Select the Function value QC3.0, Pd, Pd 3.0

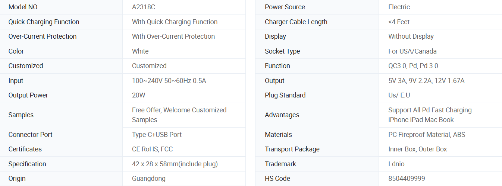click(x=413, y=66)
